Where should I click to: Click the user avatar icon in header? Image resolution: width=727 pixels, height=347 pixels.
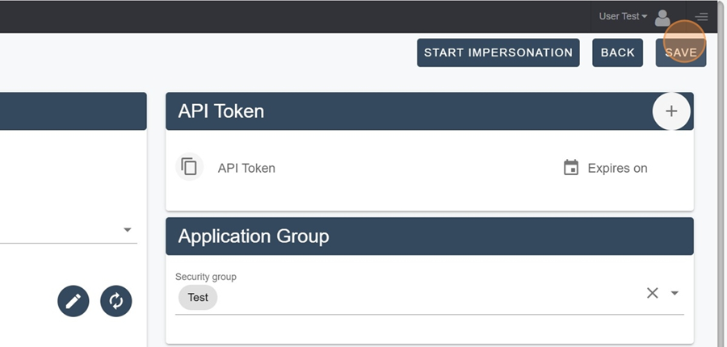click(x=662, y=18)
